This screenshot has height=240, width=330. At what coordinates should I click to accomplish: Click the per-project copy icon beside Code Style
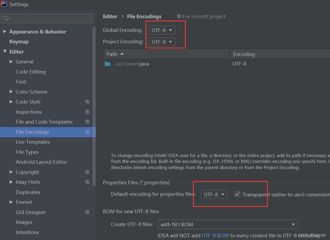(x=87, y=102)
